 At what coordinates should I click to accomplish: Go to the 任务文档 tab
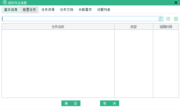click(x=67, y=10)
